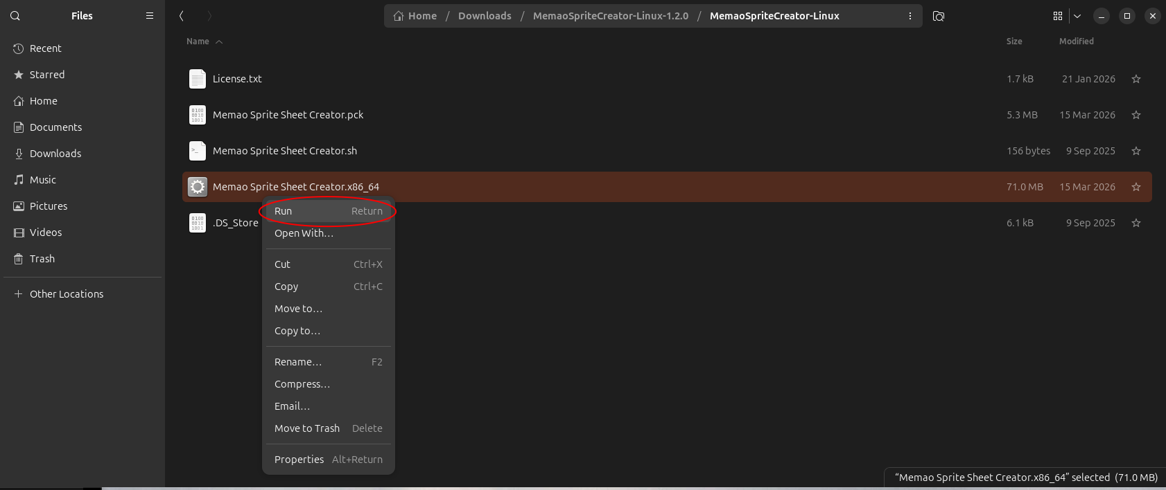The width and height of the screenshot is (1166, 490).
Task: Select Copy in the context menu
Action: coord(329,287)
